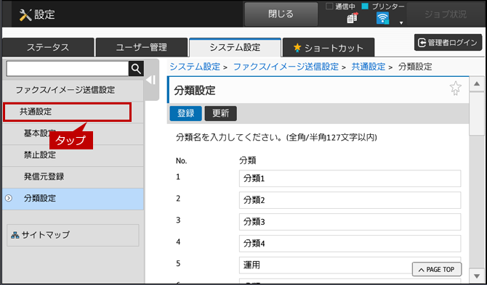This screenshot has width=487, height=285.
Task: Switch to the ステータス tab
Action: click(x=48, y=47)
